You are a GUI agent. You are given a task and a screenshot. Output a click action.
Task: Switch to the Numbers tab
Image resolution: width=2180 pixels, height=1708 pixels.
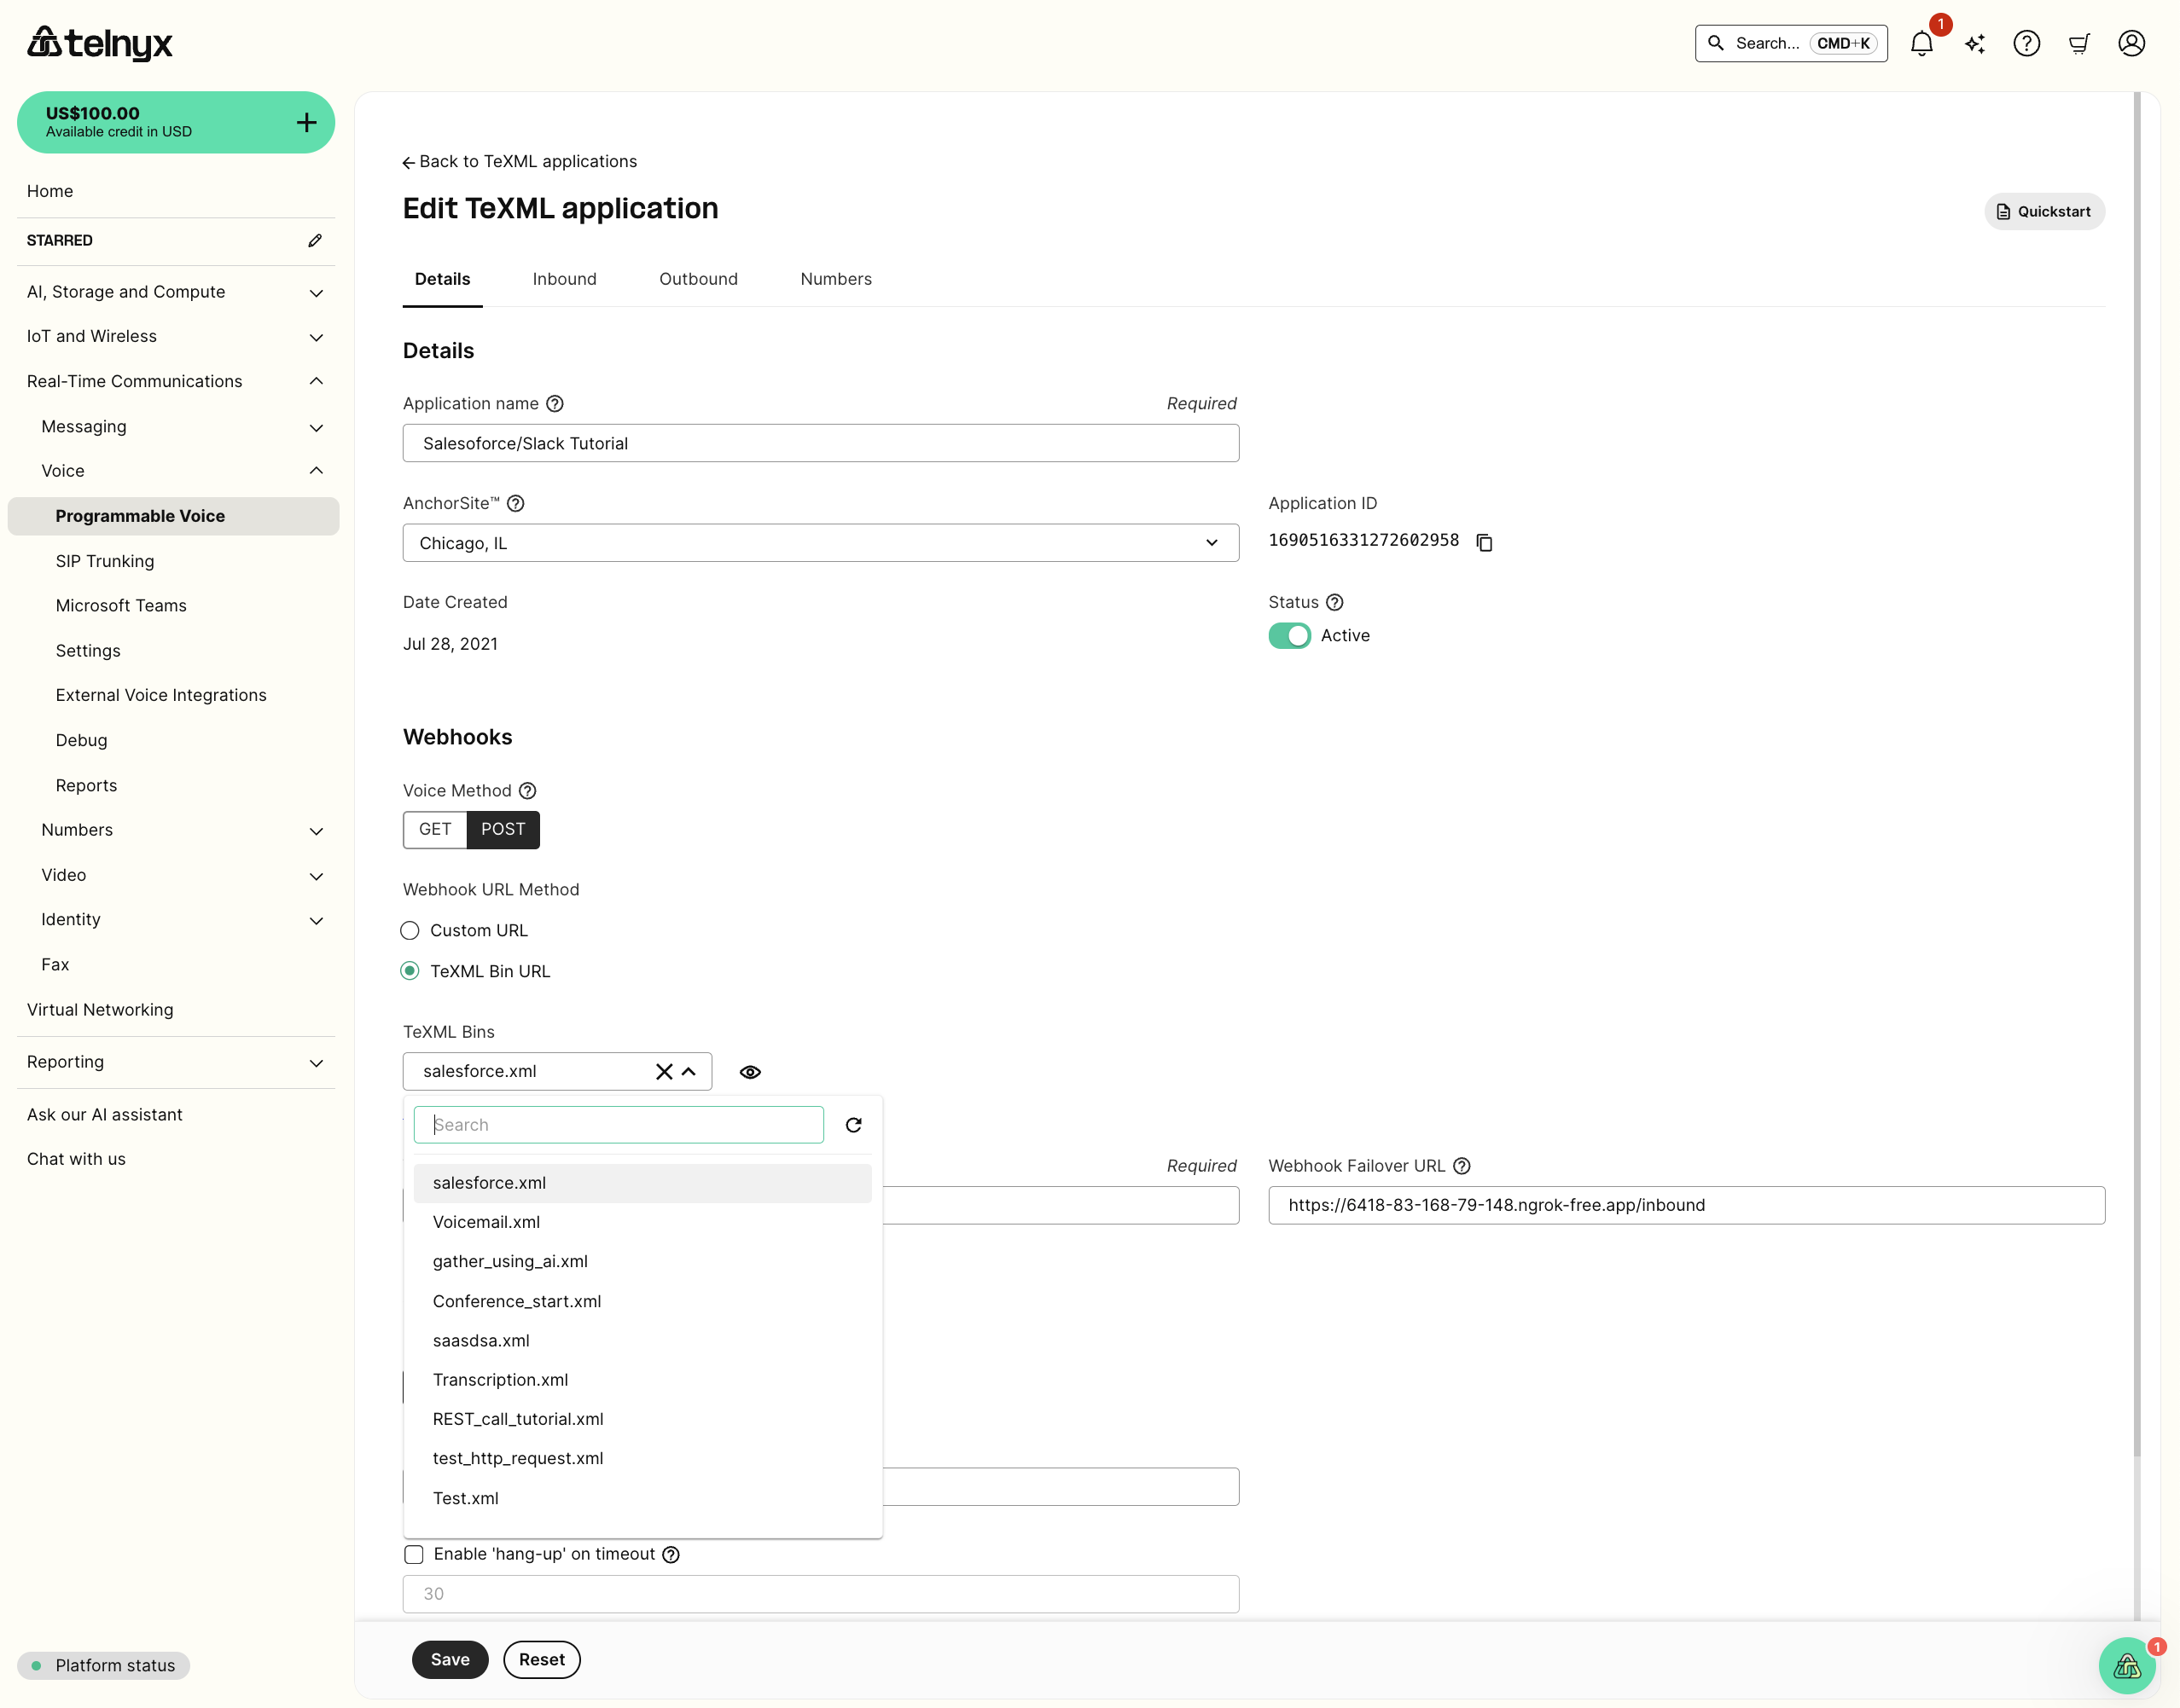[835, 279]
